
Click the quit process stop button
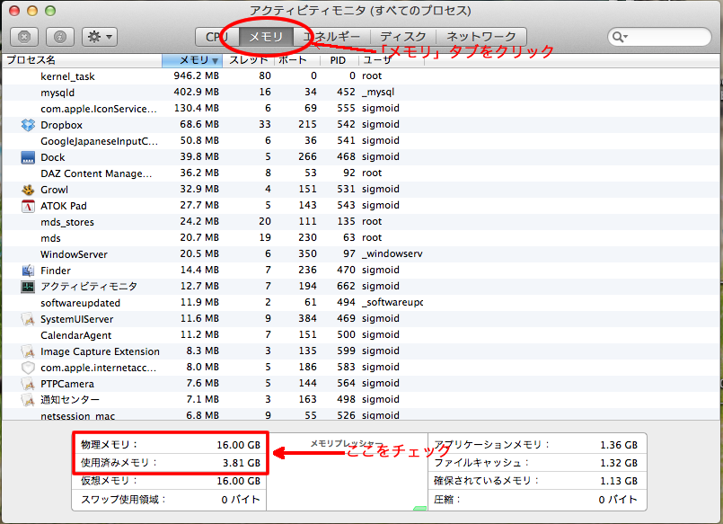pyautogui.click(x=24, y=37)
